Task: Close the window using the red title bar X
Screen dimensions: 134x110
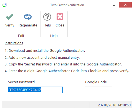Action: click(x=125, y=5)
